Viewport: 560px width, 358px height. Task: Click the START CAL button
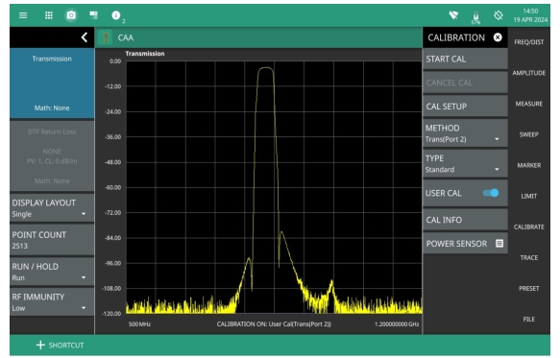pyautogui.click(x=465, y=60)
